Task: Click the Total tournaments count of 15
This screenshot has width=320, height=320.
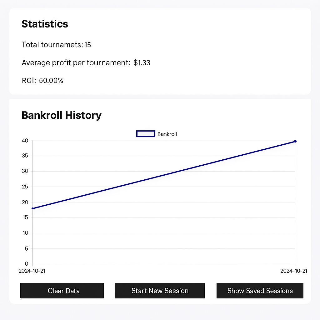Action: click(x=88, y=45)
